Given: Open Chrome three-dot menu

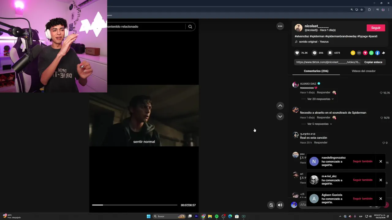Looking at the screenshot, I should pyautogui.click(x=389, y=10).
